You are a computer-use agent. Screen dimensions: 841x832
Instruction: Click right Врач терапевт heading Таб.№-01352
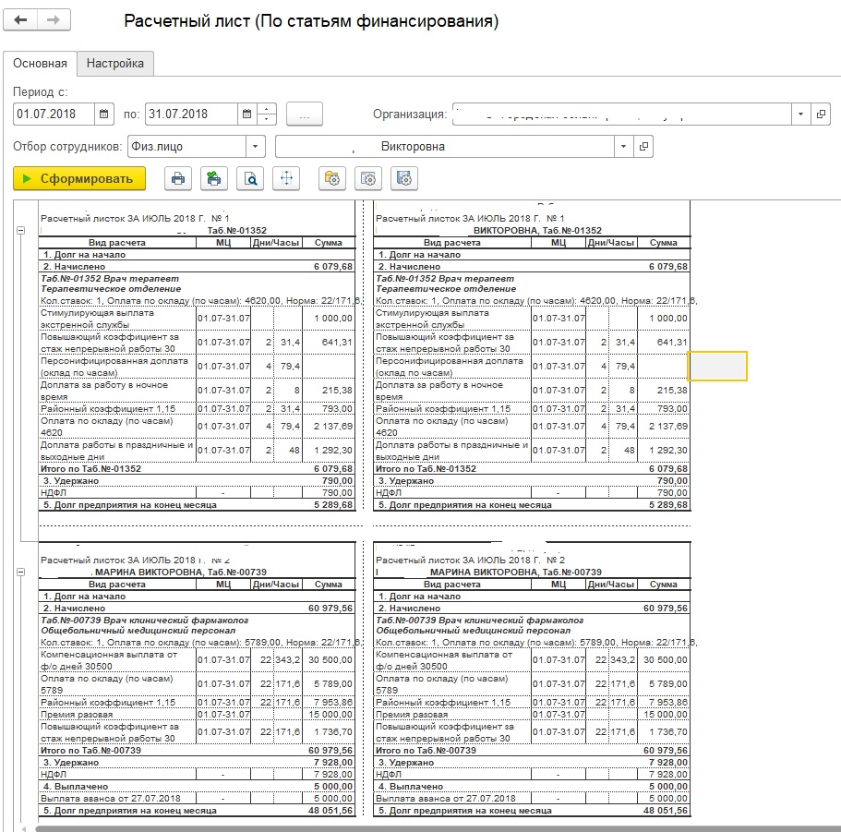coord(445,279)
